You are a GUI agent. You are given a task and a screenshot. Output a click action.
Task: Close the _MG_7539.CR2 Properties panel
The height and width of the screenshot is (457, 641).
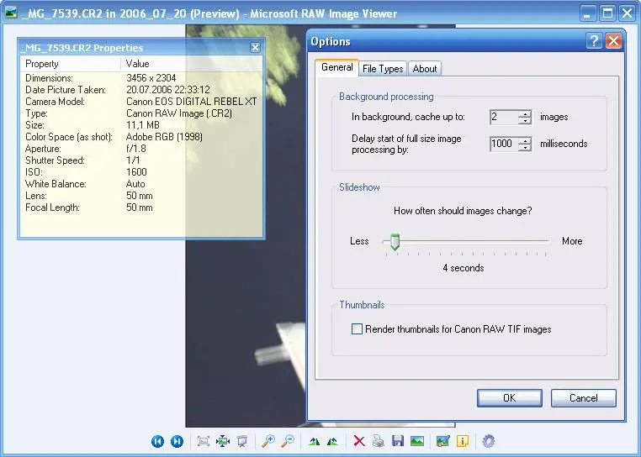tap(255, 48)
